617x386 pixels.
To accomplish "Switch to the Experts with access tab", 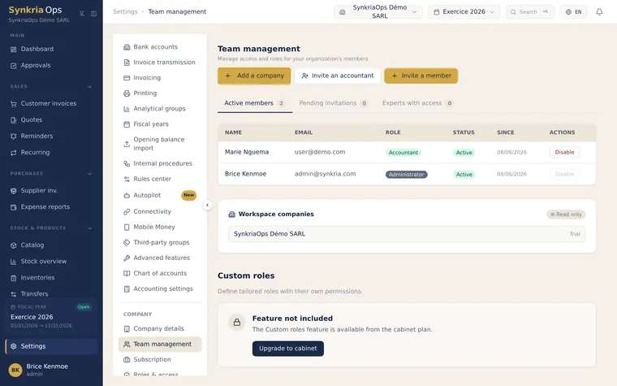I will (417, 103).
